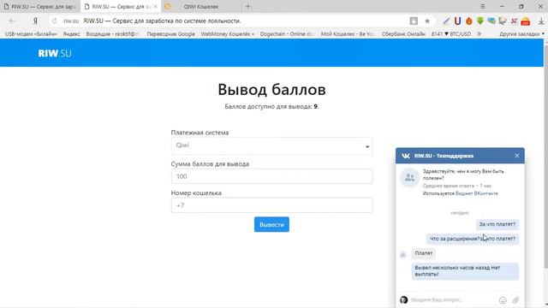Click the VK logo in chat header
Image resolution: width=548 pixels, height=308 pixels.
(x=406, y=156)
